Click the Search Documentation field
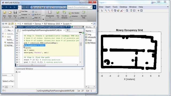 pyautogui.click(x=80, y=7)
